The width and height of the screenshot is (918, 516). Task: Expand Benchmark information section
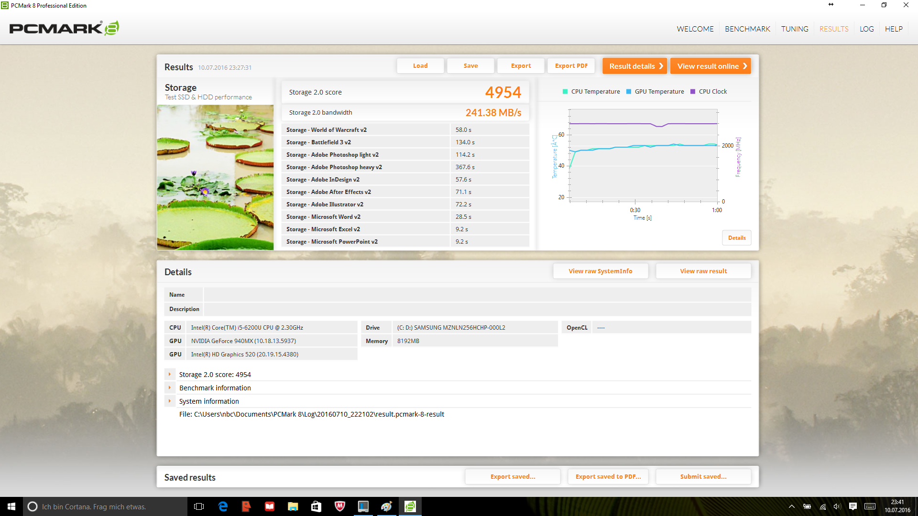click(x=170, y=388)
